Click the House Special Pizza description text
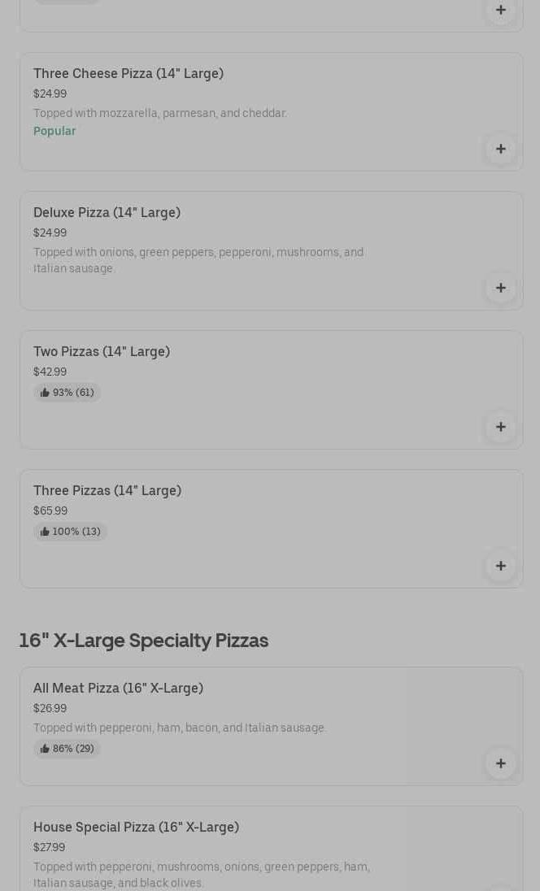Viewport: 540px width, 891px height. pos(201,875)
